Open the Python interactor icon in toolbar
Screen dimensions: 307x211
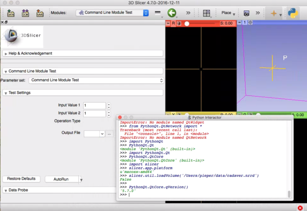point(294,13)
